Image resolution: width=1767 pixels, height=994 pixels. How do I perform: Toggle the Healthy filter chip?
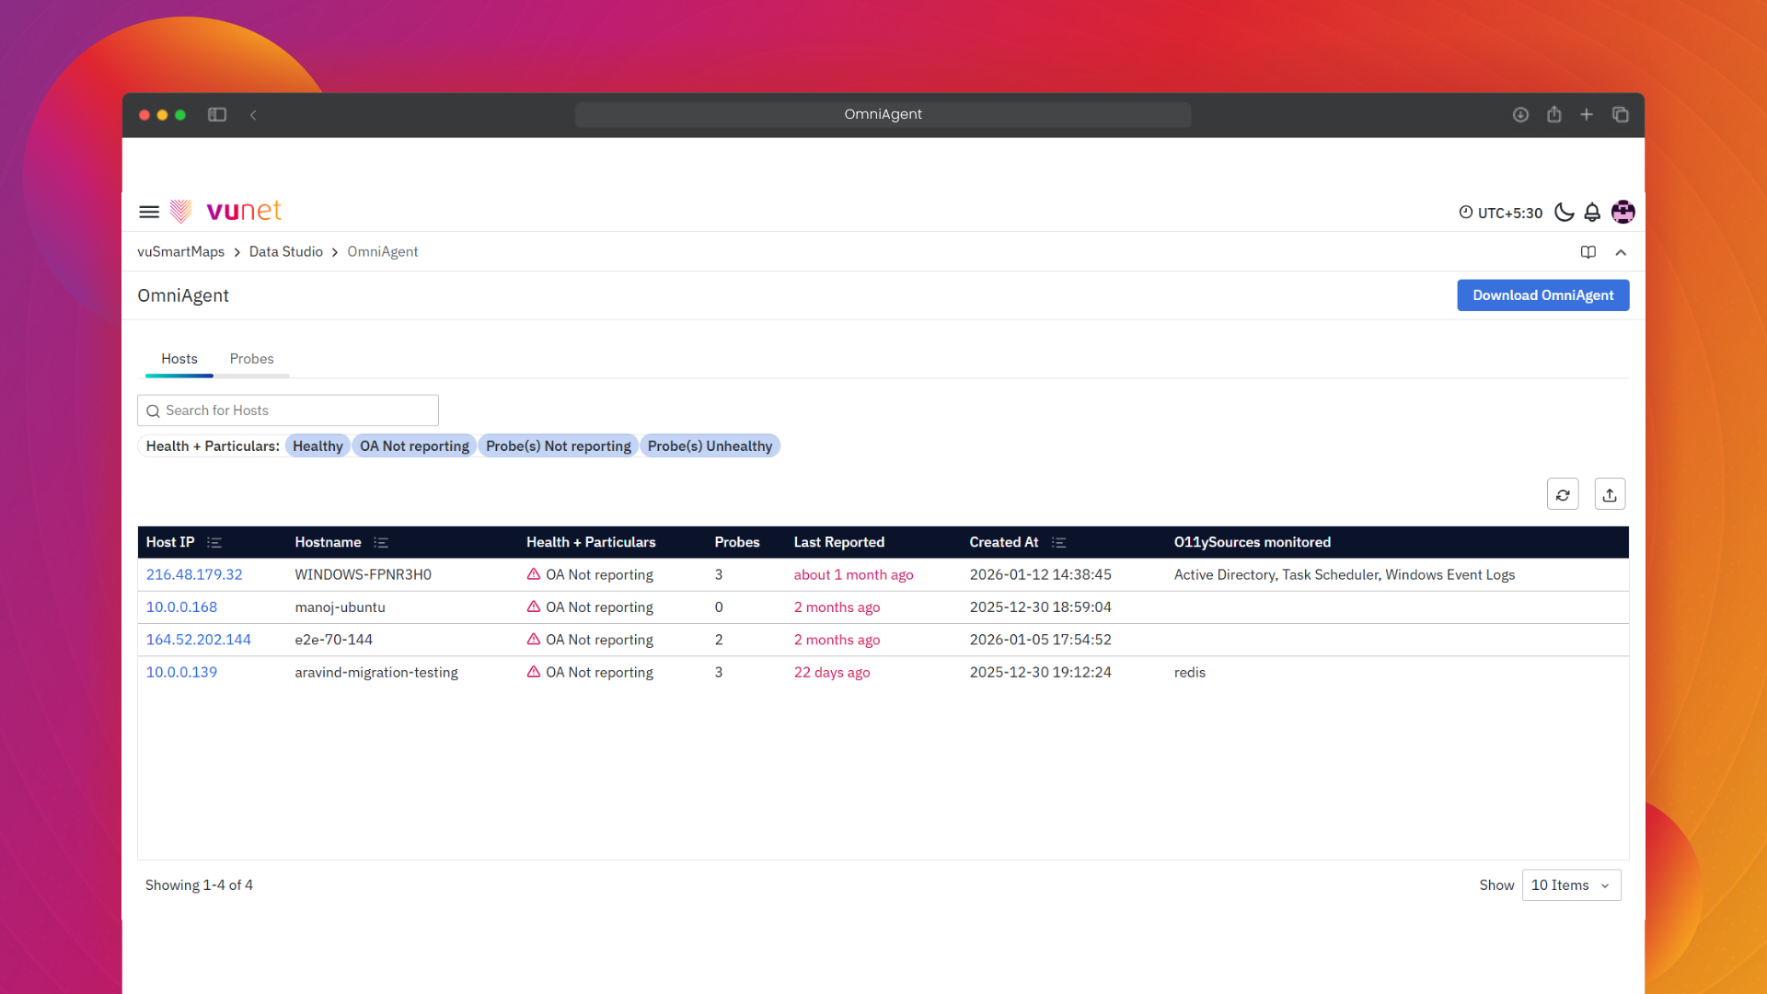click(318, 446)
